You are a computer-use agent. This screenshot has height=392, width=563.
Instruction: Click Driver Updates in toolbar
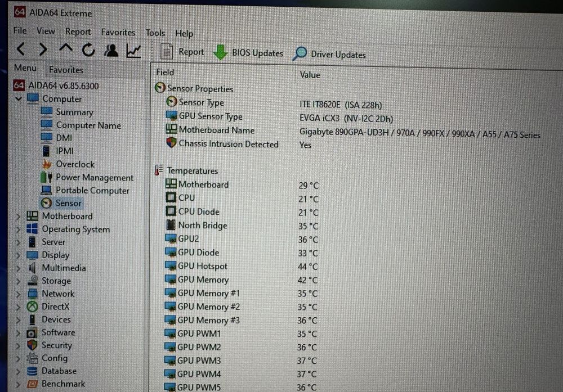coord(329,54)
